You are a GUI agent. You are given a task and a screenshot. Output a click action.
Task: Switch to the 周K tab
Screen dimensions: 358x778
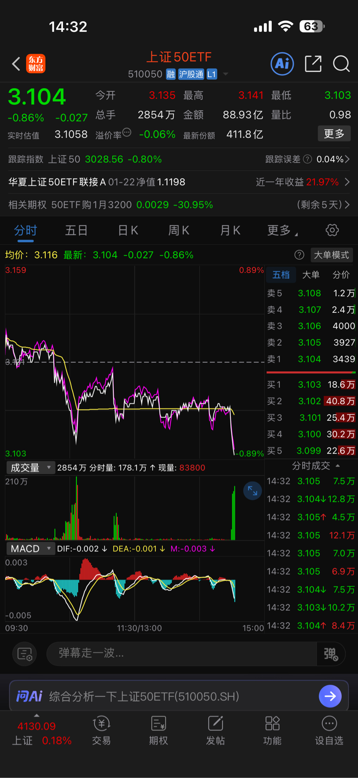[179, 230]
